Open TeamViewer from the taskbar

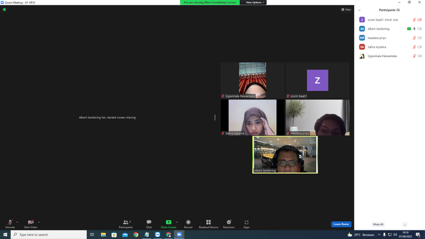(x=157, y=234)
